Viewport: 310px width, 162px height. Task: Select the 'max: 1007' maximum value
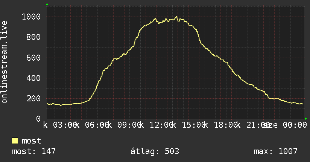tap(276, 151)
